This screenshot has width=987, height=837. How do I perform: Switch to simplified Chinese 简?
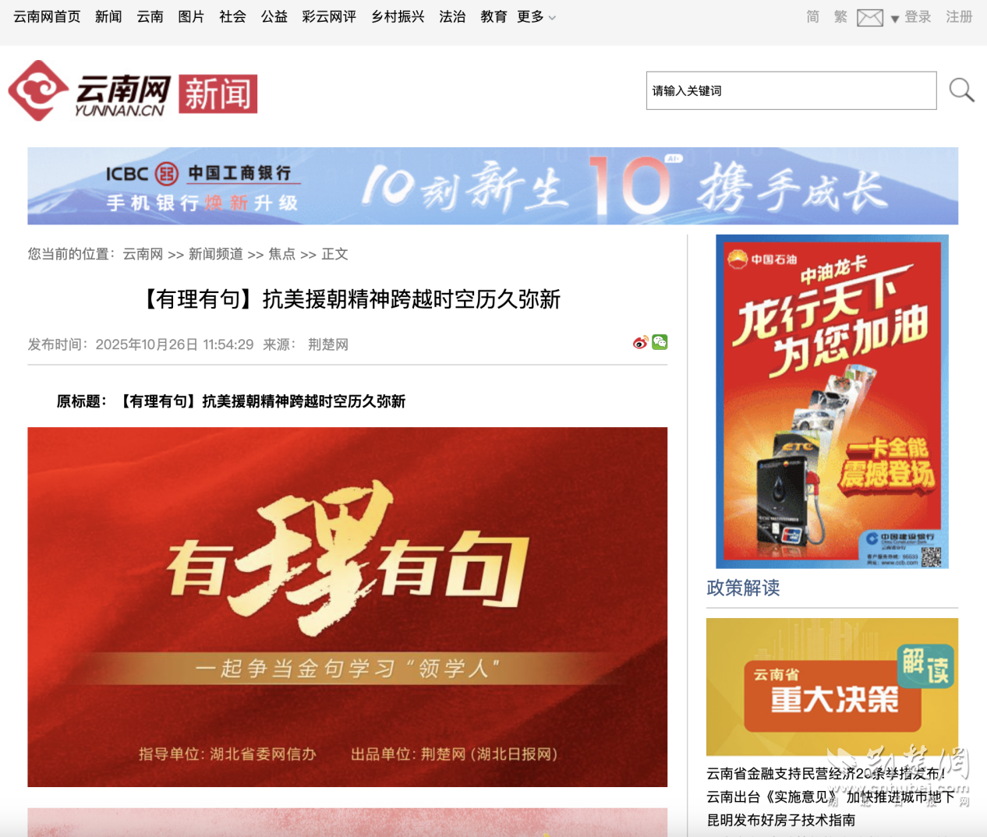tap(812, 17)
